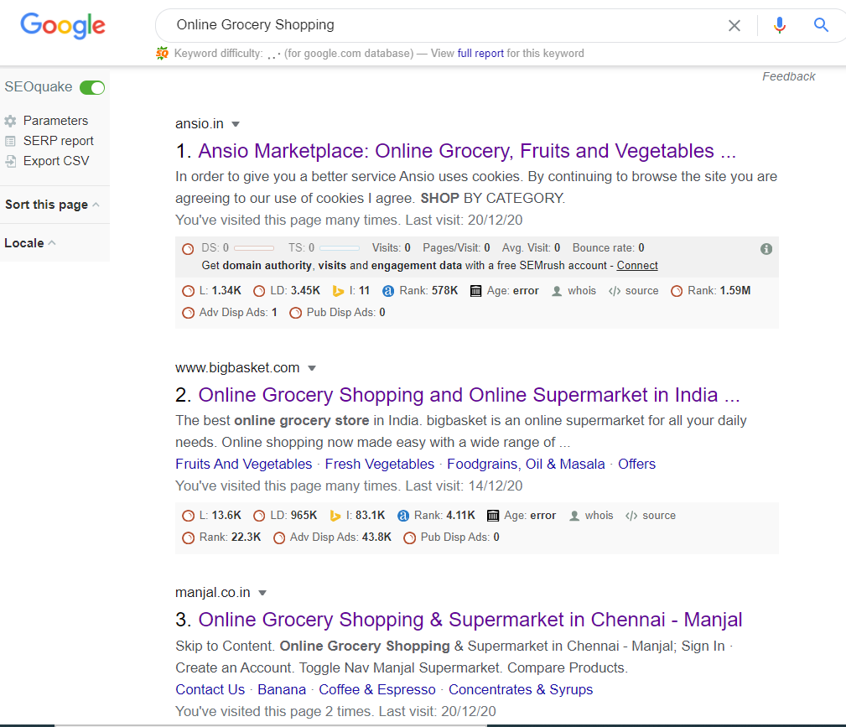Expand the Locale section
The width and height of the screenshot is (846, 727).
30,243
